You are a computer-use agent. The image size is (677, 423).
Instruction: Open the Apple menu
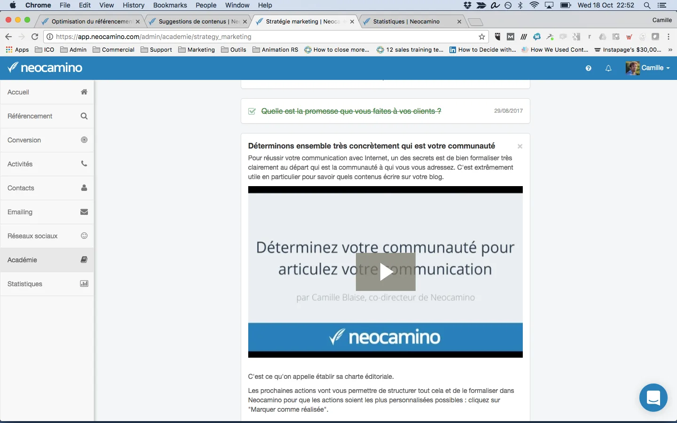point(13,5)
